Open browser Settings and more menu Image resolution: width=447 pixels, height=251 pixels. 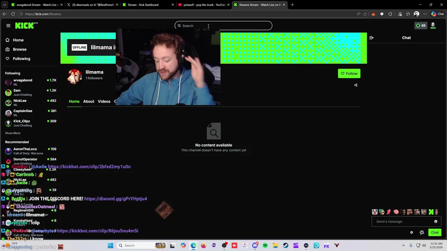point(425,14)
